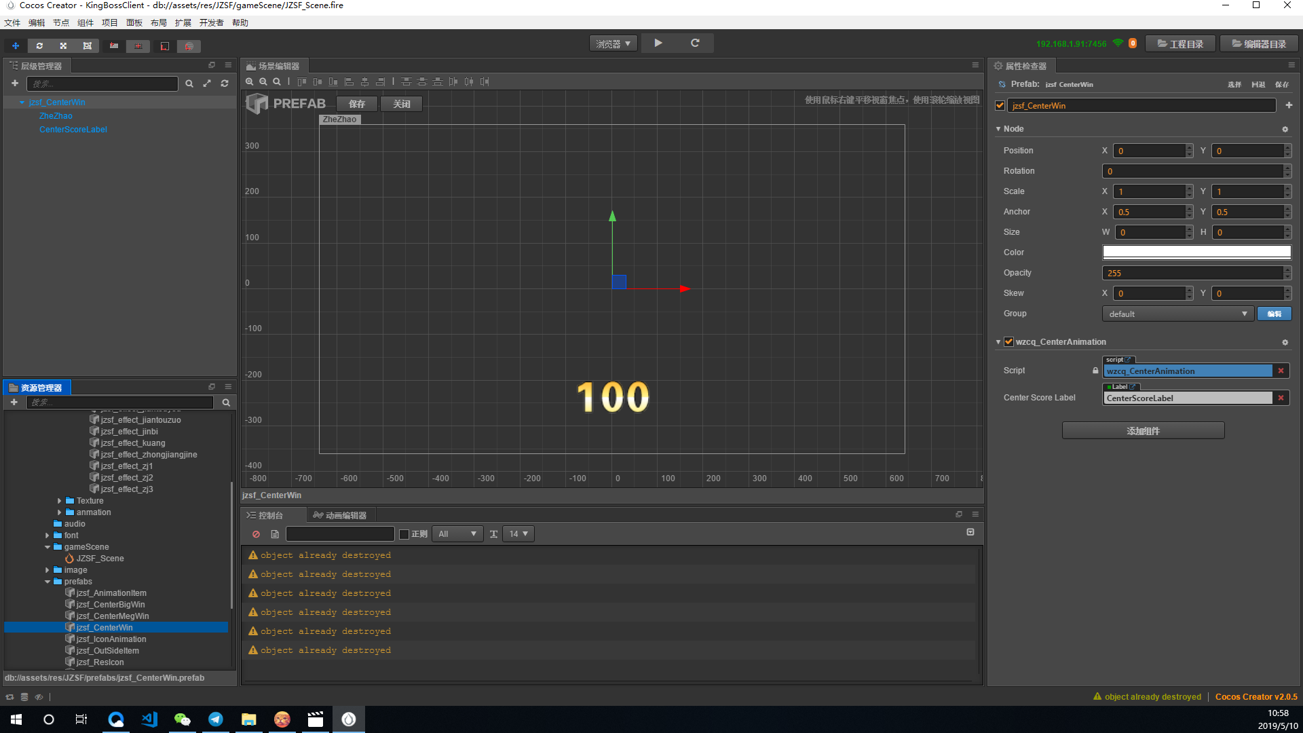This screenshot has height=733, width=1303.
Task: Click the clear console icon
Action: point(256,534)
